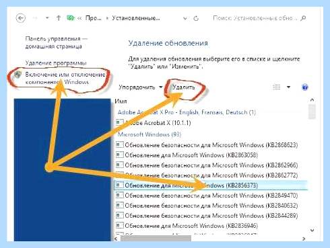Refresh the installed updates list
This screenshot has width=330, height=248.
pyautogui.click(x=196, y=18)
